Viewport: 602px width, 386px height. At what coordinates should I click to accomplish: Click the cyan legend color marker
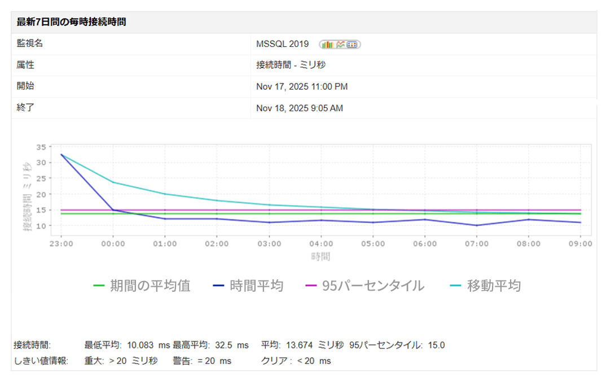455,286
